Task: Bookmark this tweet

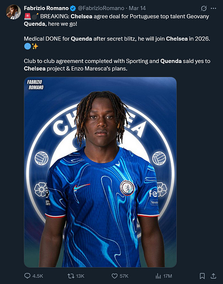Action: [202, 276]
